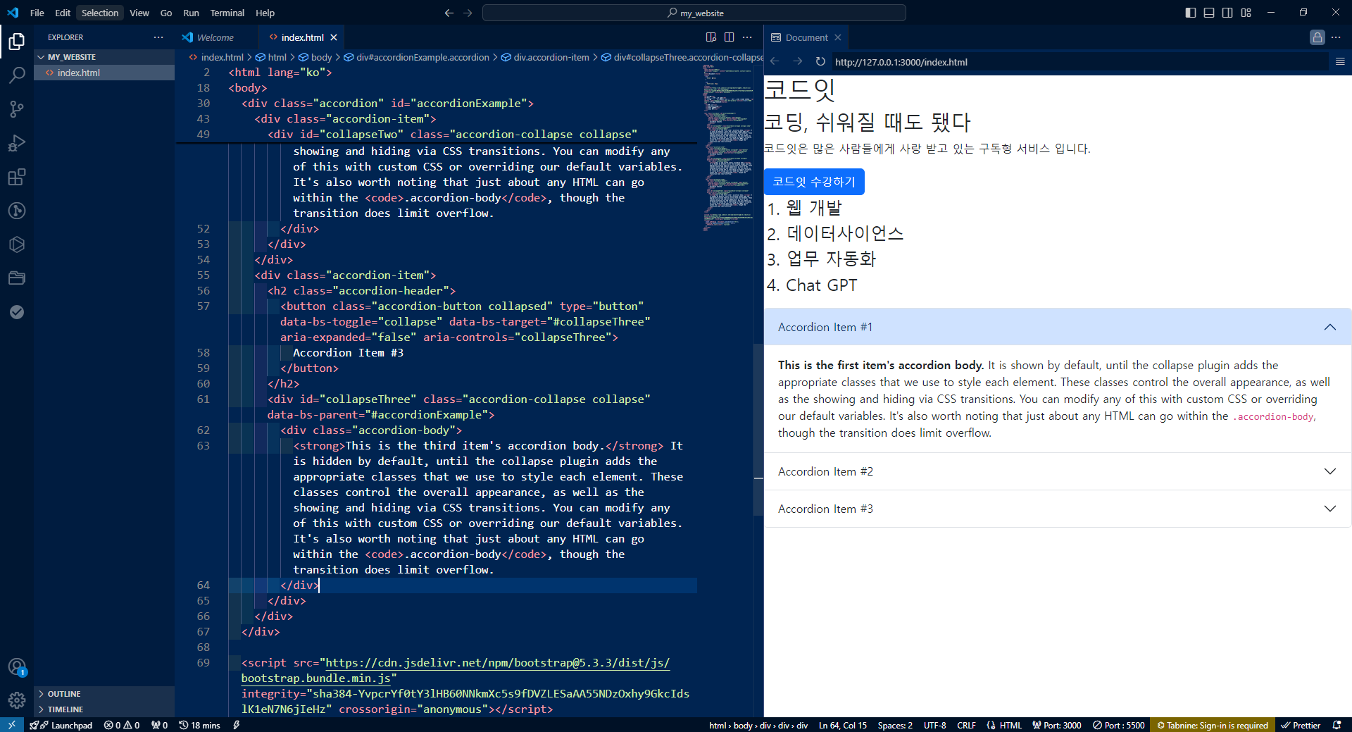Open the Accounts menu icon
Viewport: 1352px width, 732px height.
pyautogui.click(x=17, y=666)
